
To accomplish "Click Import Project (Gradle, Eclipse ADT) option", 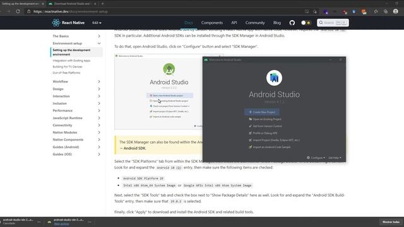I will (274, 140).
